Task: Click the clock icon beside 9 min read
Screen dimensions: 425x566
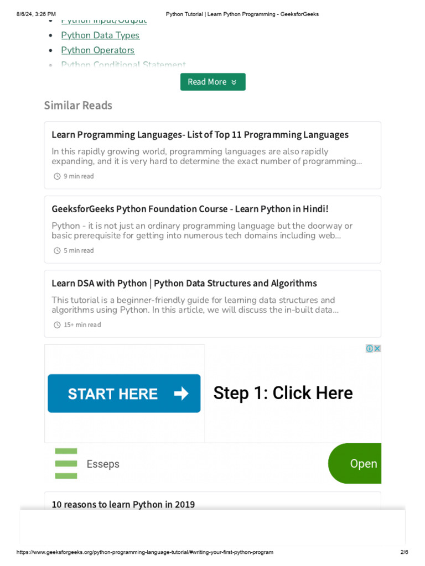Action: point(56,176)
